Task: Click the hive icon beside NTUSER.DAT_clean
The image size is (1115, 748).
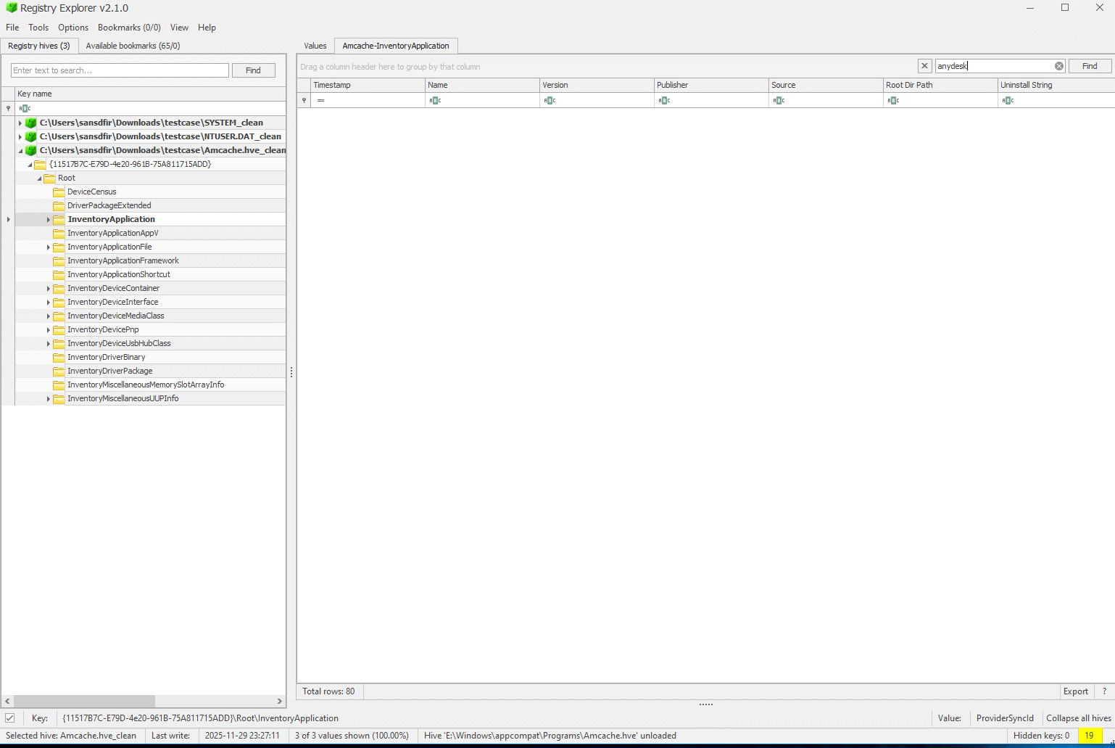Action: (30, 136)
